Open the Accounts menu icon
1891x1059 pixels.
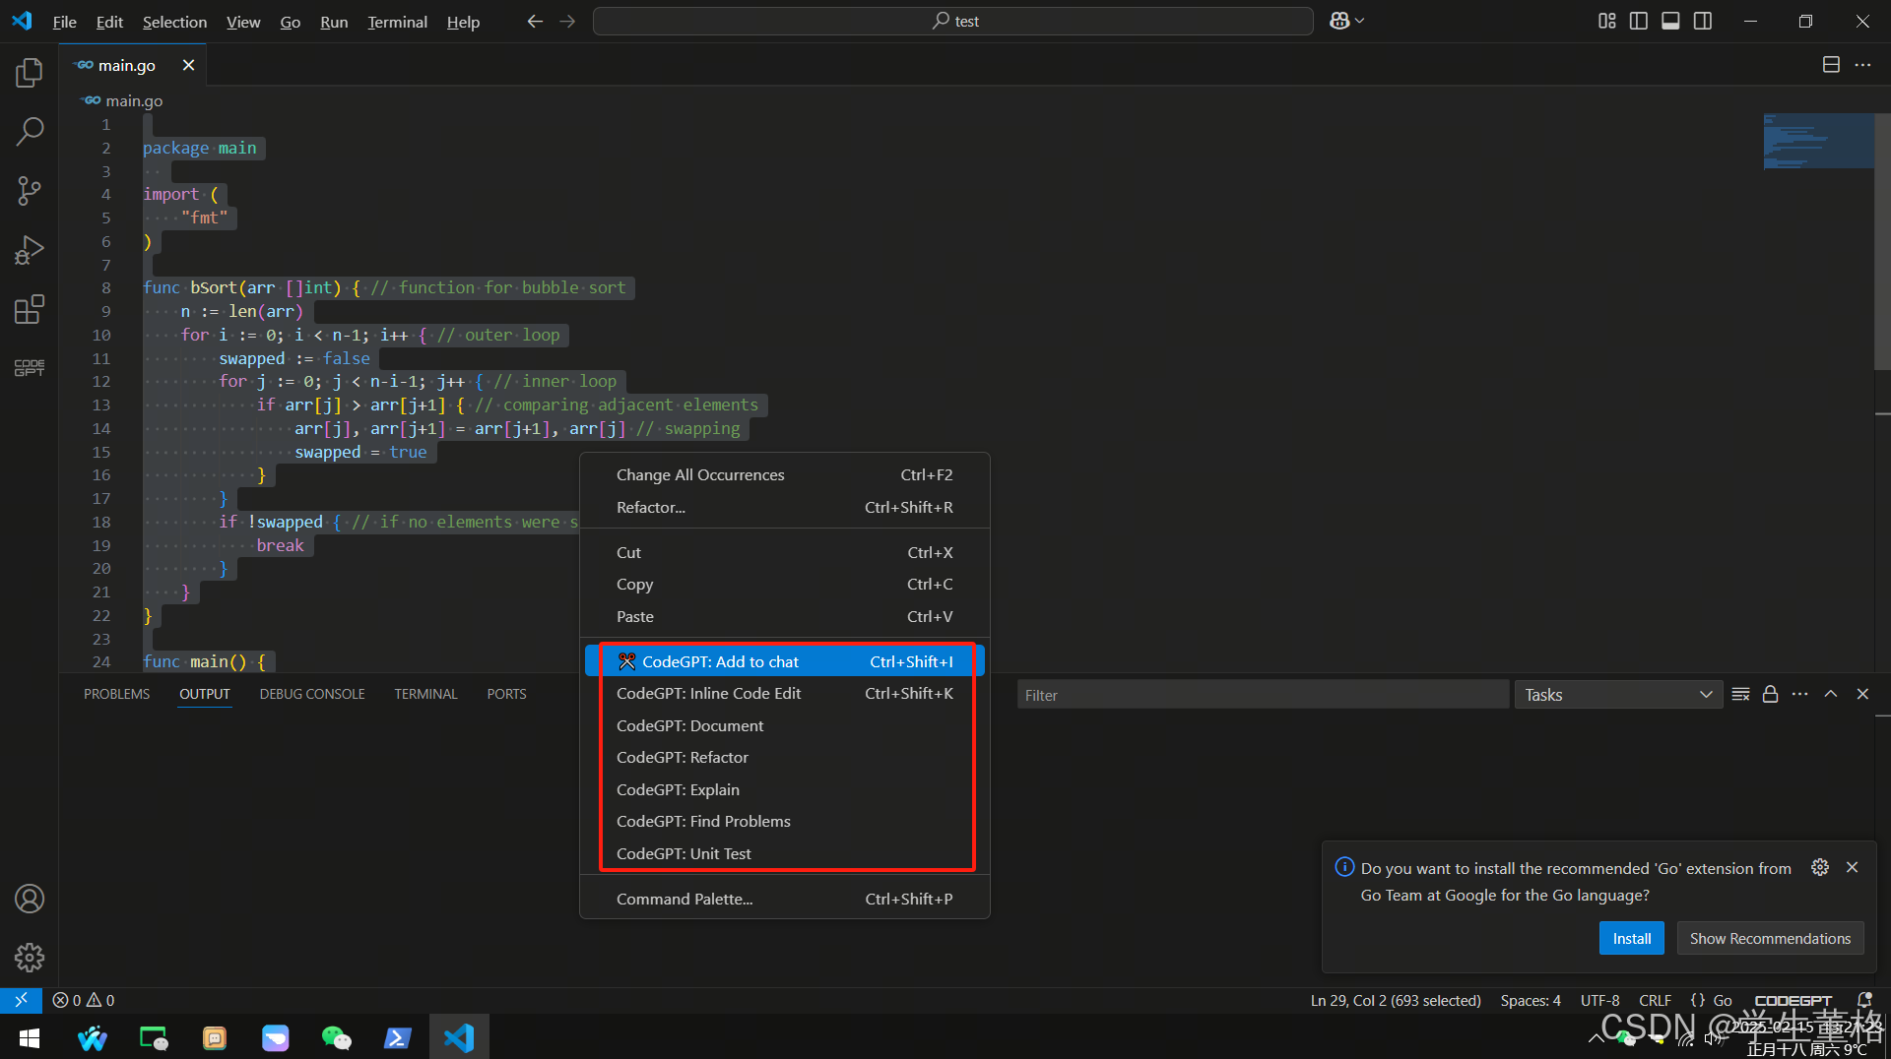coord(30,899)
